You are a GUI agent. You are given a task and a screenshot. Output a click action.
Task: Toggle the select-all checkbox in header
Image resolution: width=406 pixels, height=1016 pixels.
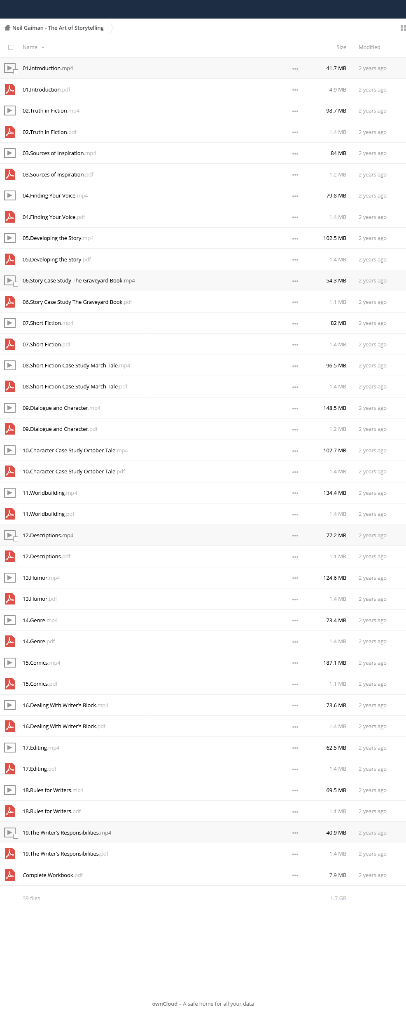11,47
